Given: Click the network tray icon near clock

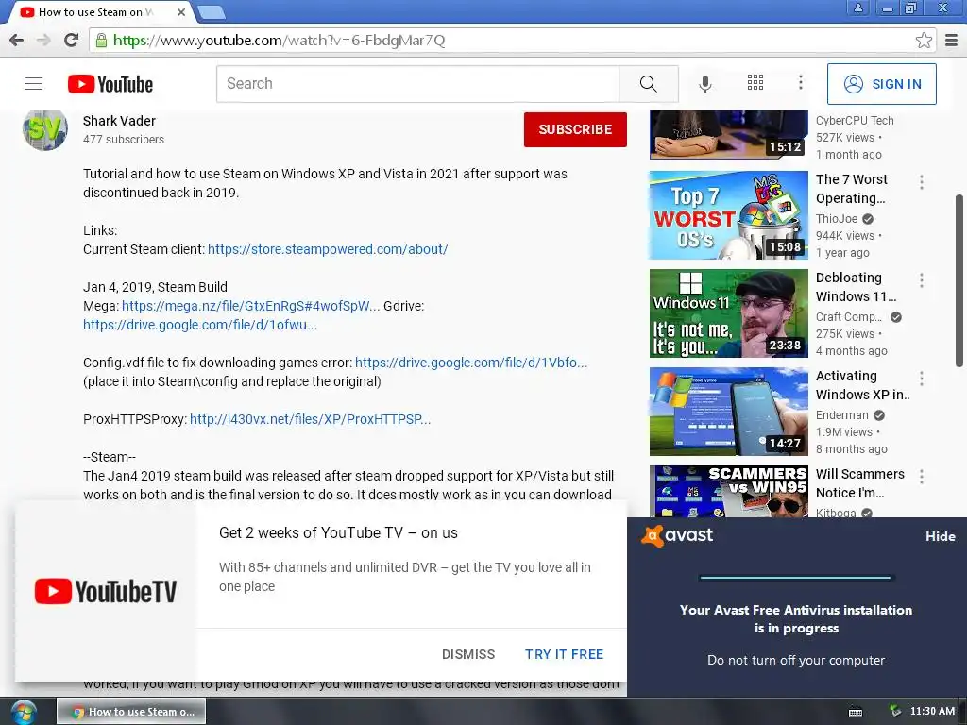Looking at the screenshot, I should 895,711.
